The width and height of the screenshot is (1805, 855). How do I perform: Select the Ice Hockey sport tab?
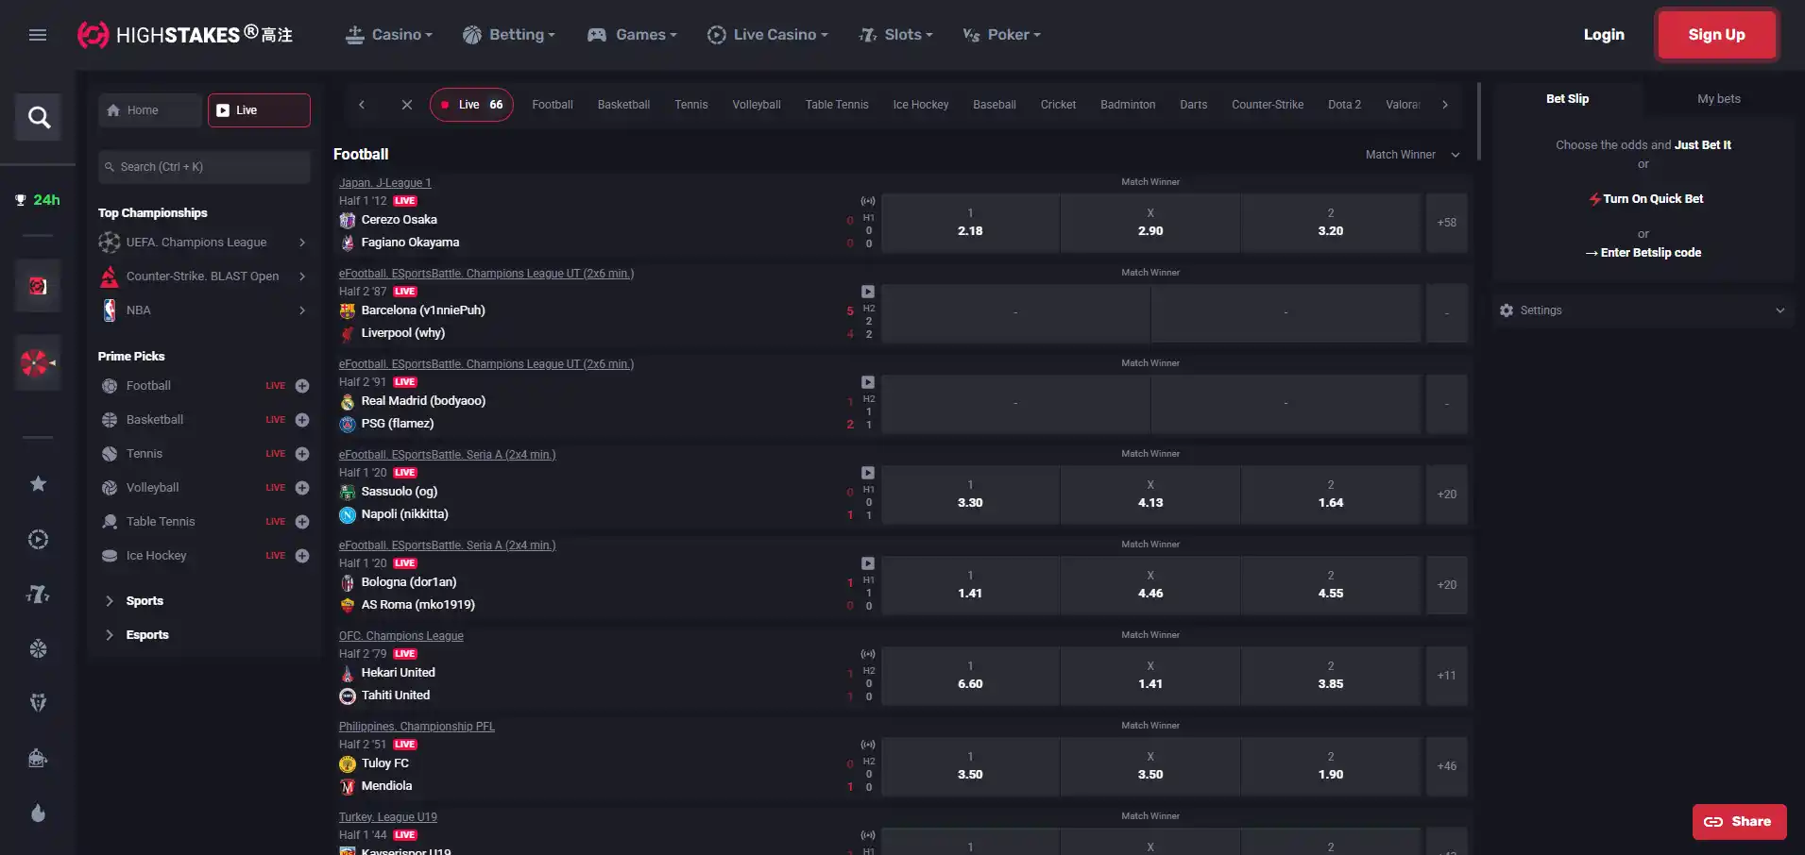pos(920,105)
